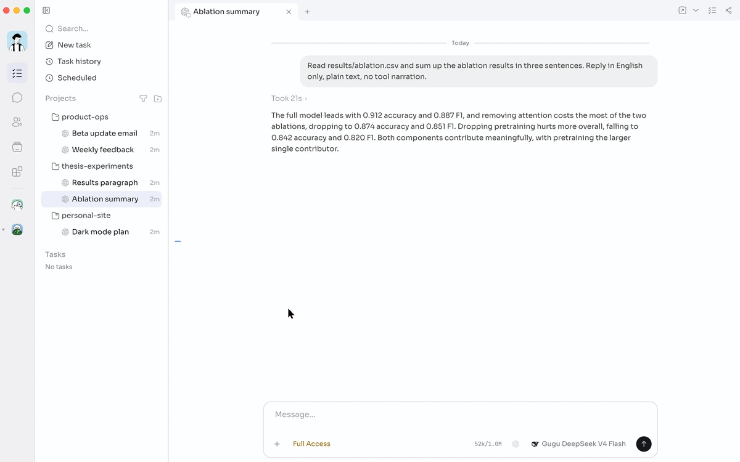
Task: Click the assistant's ablation results reply text
Action: [x=459, y=132]
